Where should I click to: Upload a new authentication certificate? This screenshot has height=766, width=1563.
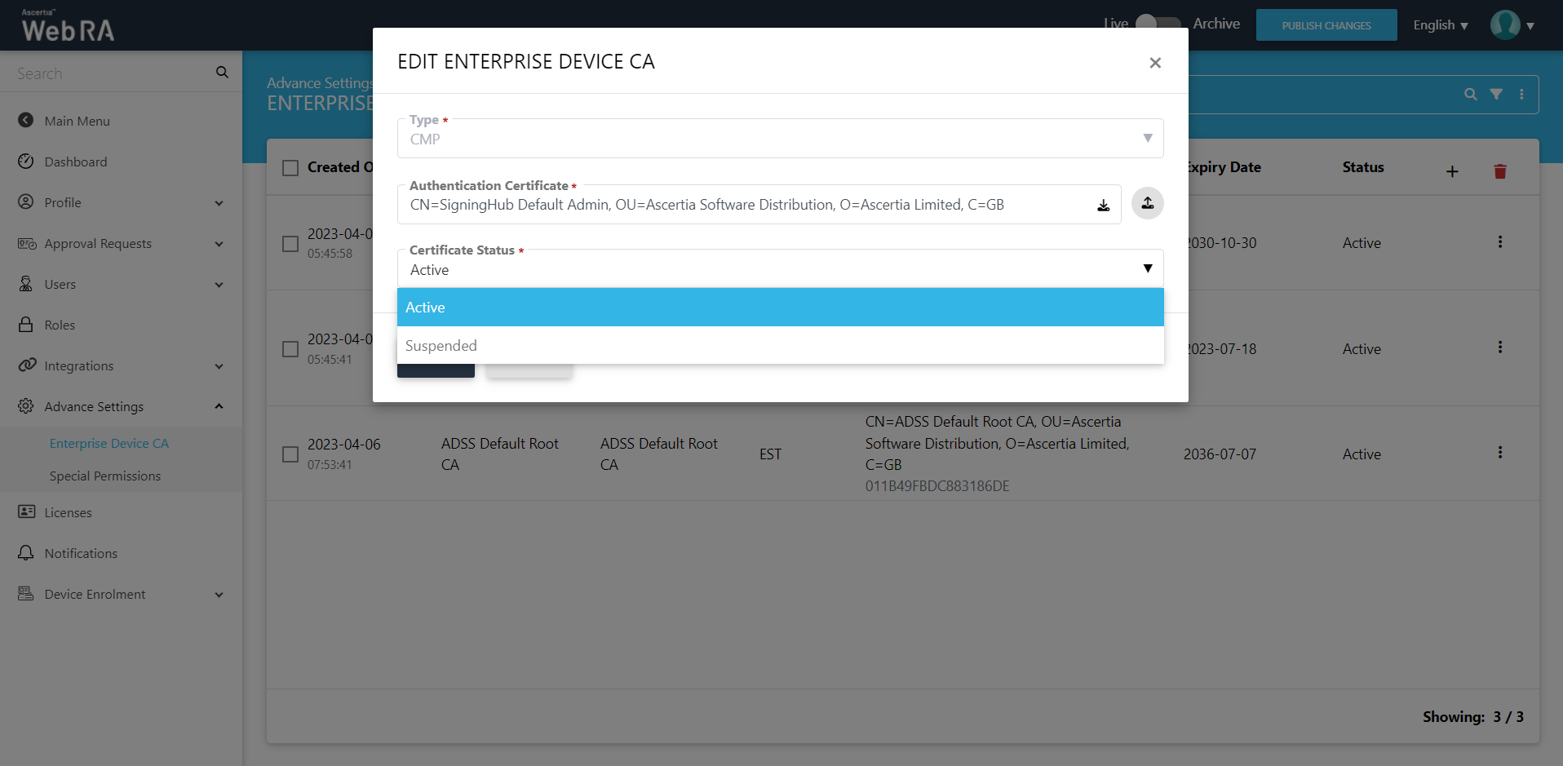coord(1147,203)
